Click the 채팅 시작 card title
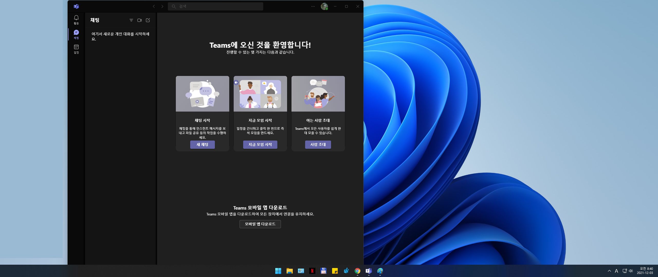This screenshot has height=277, width=658. coord(203,120)
